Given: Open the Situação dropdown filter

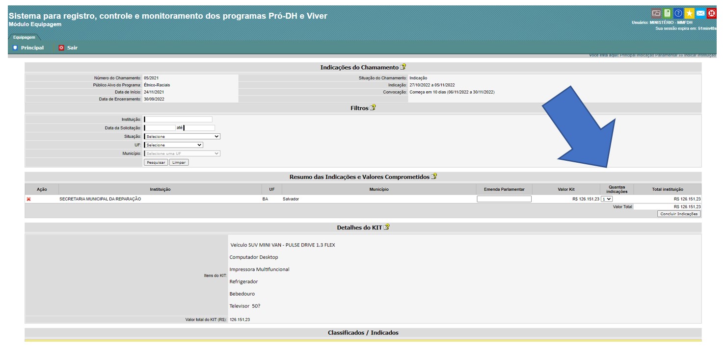Looking at the screenshot, I should (182, 136).
